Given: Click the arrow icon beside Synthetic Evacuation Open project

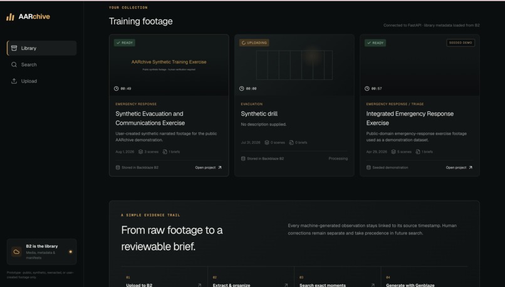Looking at the screenshot, I should (x=220, y=168).
